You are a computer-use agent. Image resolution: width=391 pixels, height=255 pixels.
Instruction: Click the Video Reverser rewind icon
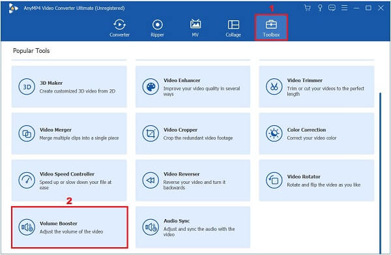151,180
